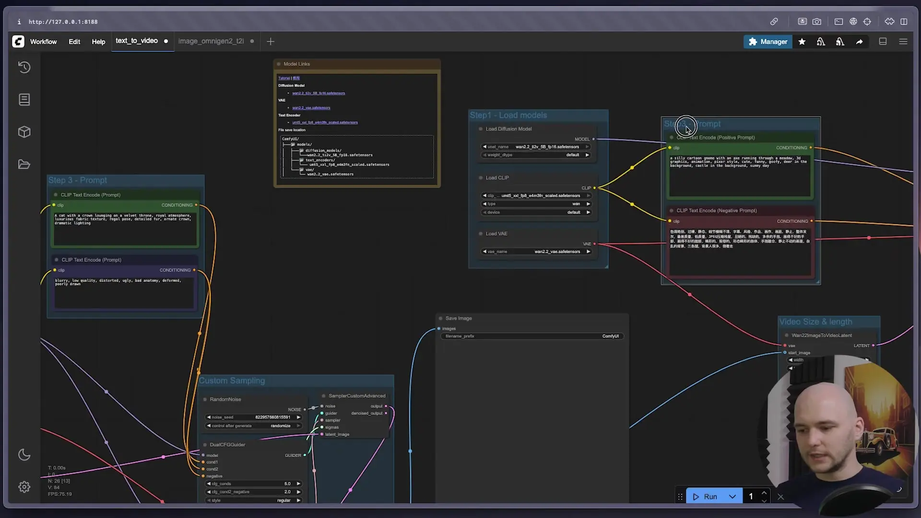
Task: Open the clip_name umt5_xxl selector
Action: point(536,196)
